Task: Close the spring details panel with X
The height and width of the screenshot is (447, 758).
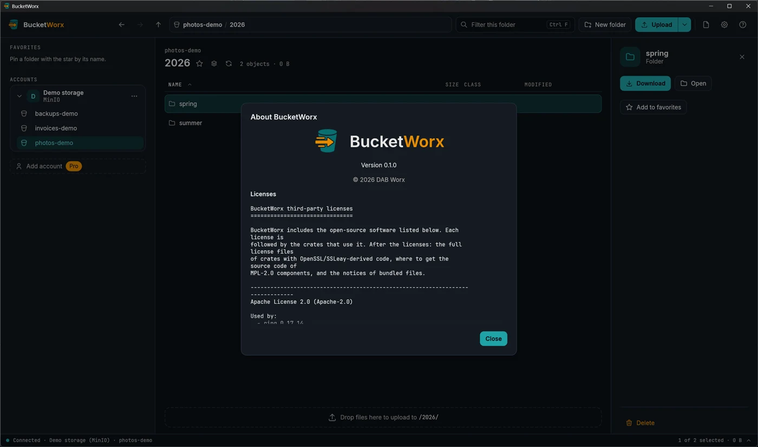Action: pos(742,57)
